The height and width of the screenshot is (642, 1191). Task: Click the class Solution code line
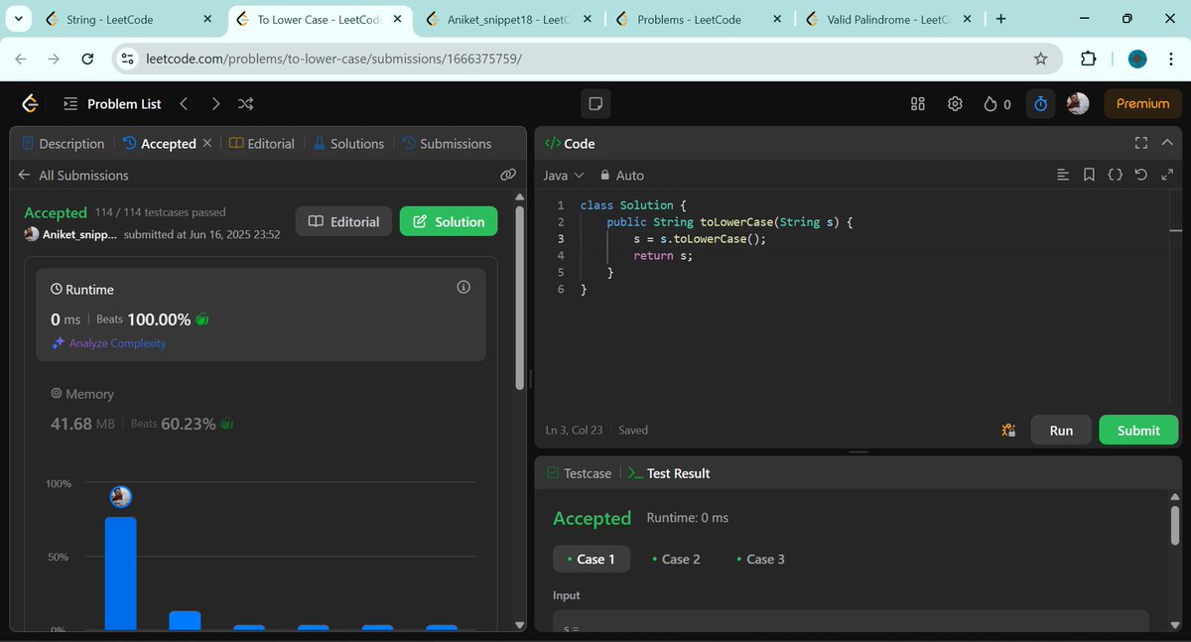tap(633, 204)
